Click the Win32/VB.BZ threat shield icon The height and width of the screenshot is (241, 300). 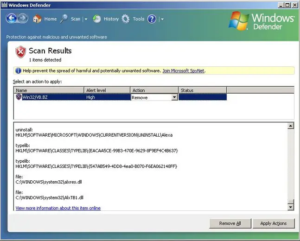click(x=19, y=97)
